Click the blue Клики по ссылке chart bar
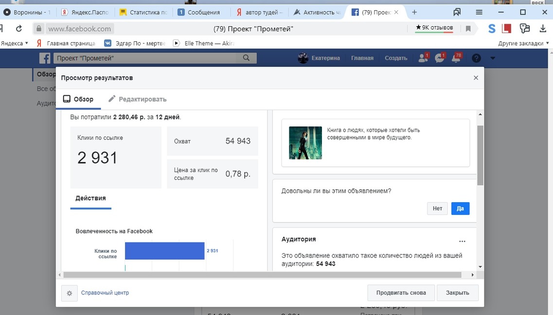The height and width of the screenshot is (315, 553). pyautogui.click(x=165, y=251)
